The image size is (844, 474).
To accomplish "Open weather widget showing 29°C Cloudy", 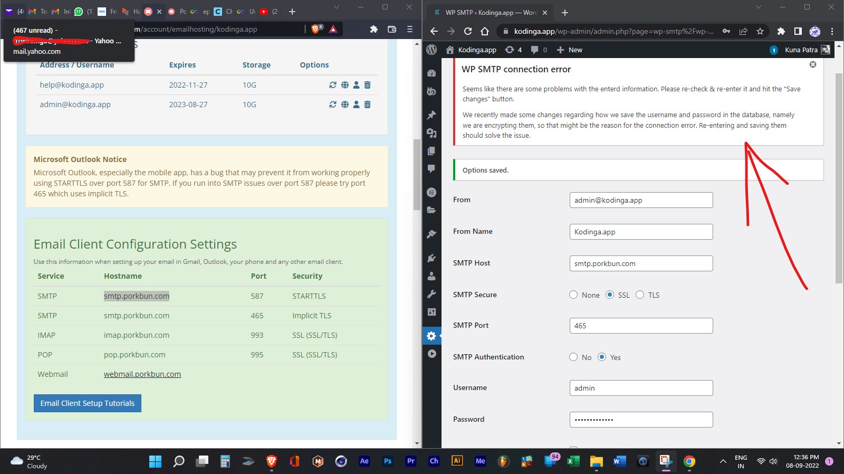I will [30, 461].
